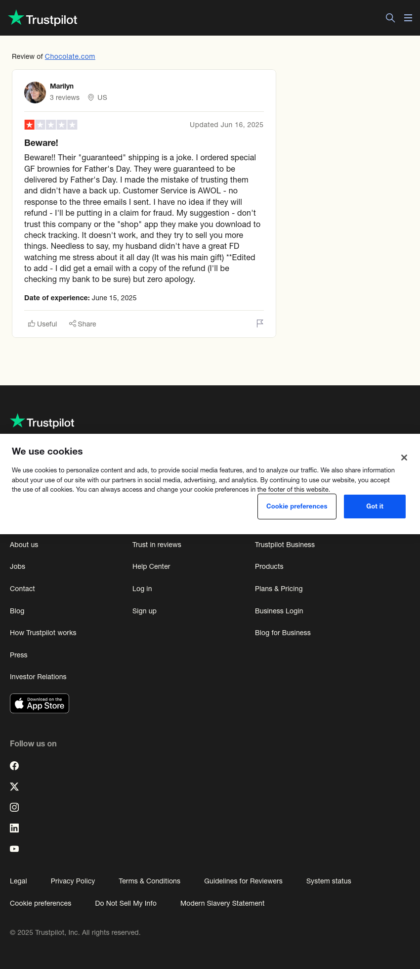Open Trustpilot's Instagram icon

tap(14, 807)
